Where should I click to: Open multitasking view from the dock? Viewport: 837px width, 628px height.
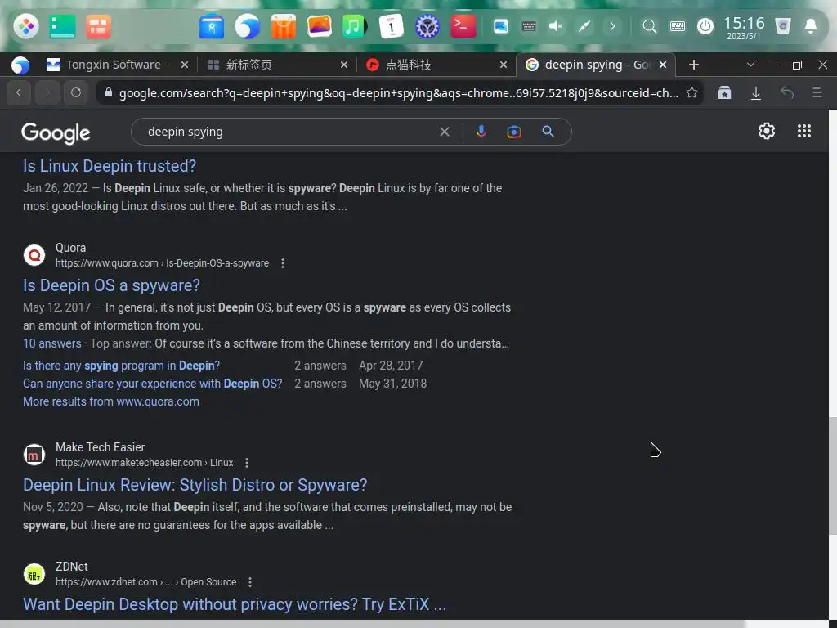tap(98, 26)
